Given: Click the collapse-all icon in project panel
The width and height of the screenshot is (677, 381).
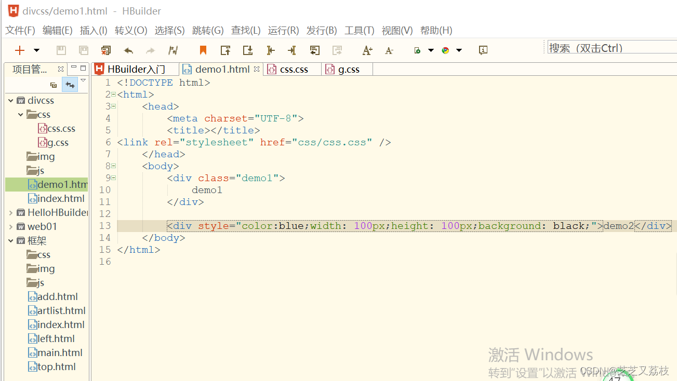Looking at the screenshot, I should click(54, 85).
